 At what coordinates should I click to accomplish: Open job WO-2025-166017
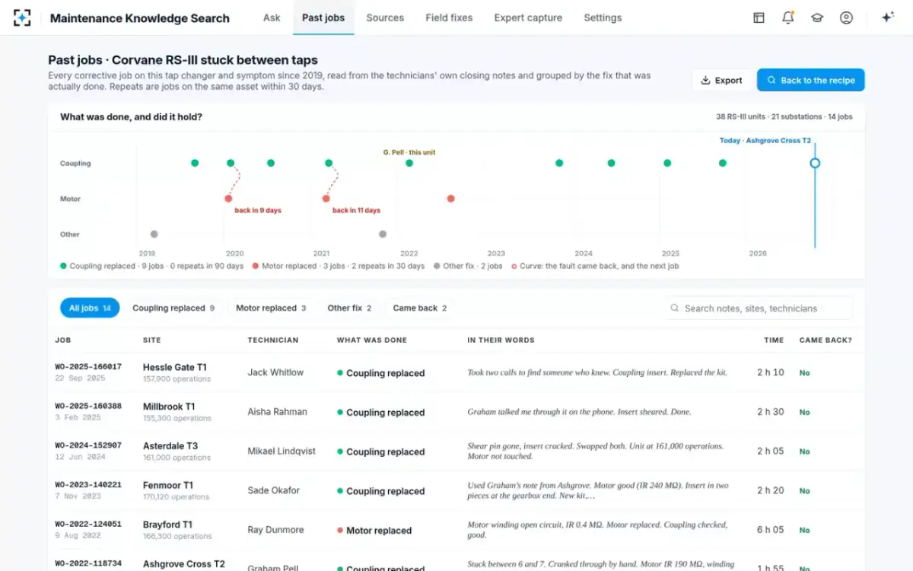click(88, 366)
